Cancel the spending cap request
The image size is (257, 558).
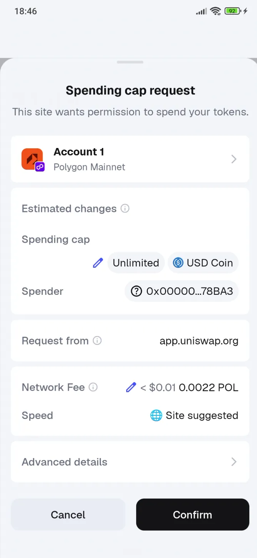68,514
